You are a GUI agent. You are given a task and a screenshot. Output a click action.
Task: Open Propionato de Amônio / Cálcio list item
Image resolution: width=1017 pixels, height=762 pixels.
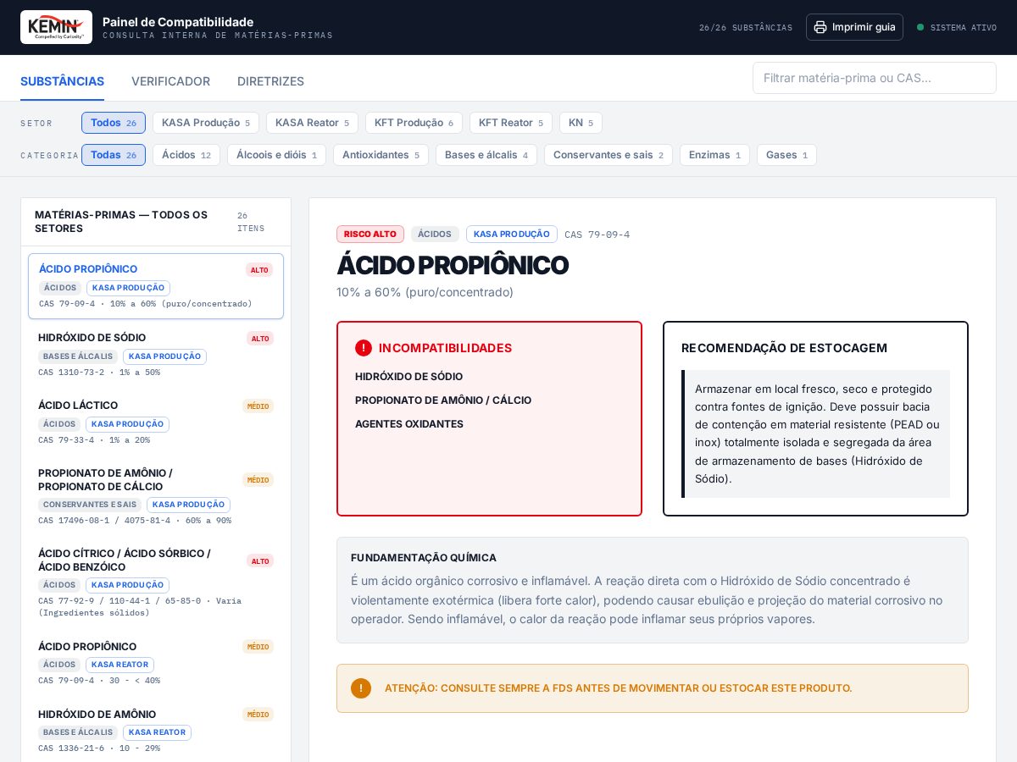coord(156,495)
